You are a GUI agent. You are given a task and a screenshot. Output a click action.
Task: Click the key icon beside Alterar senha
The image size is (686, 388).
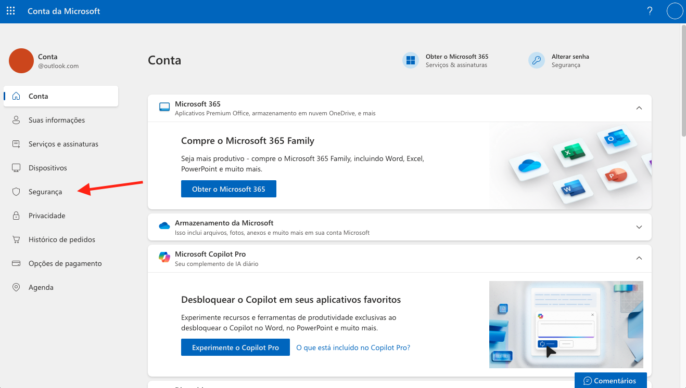[x=537, y=60]
